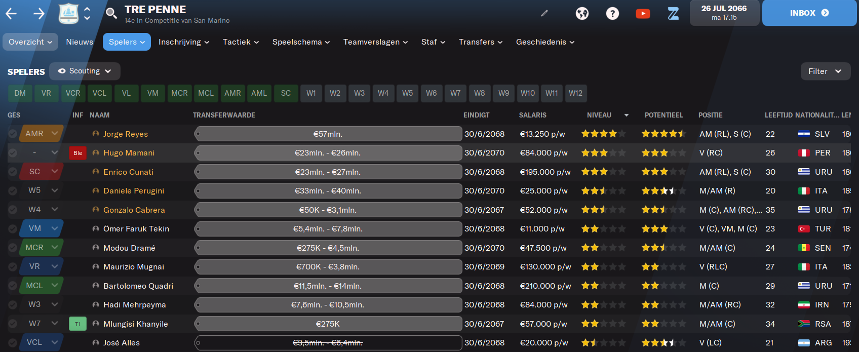Open Jorge Reyes player info icon
Image resolution: width=859 pixels, height=352 pixels.
coord(96,134)
